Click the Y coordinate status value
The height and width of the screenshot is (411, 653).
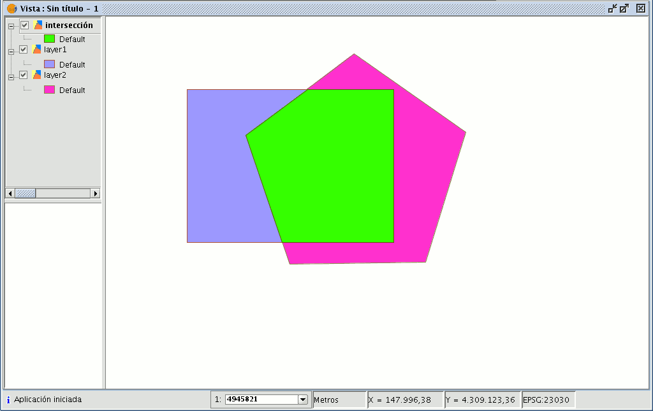[483, 400]
